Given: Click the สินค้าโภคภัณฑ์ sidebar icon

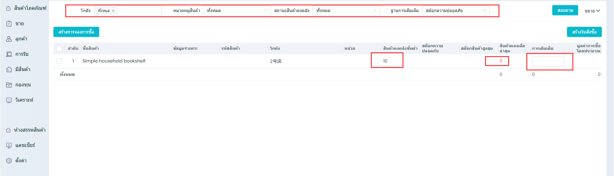Looking at the screenshot, I should click(8, 8).
